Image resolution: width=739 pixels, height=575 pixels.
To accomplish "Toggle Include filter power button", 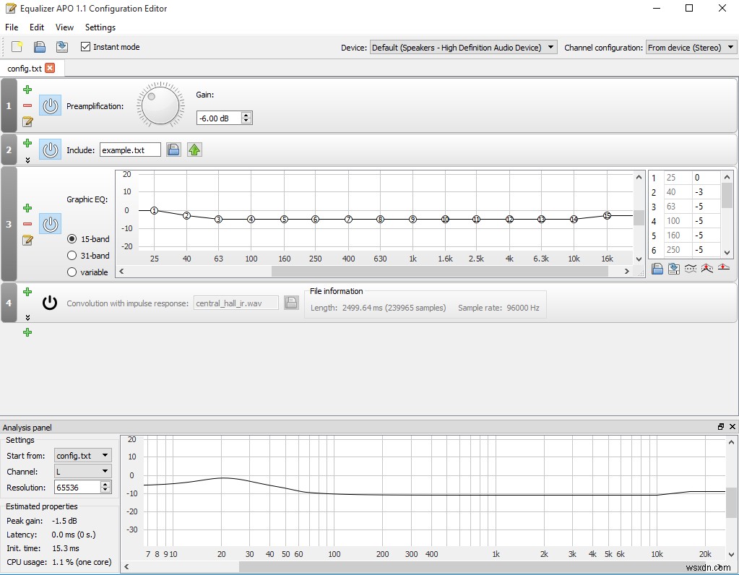I will click(x=50, y=150).
